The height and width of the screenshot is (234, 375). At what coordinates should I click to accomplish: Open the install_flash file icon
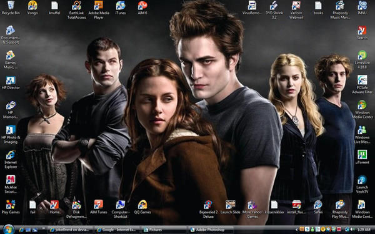(296, 207)
